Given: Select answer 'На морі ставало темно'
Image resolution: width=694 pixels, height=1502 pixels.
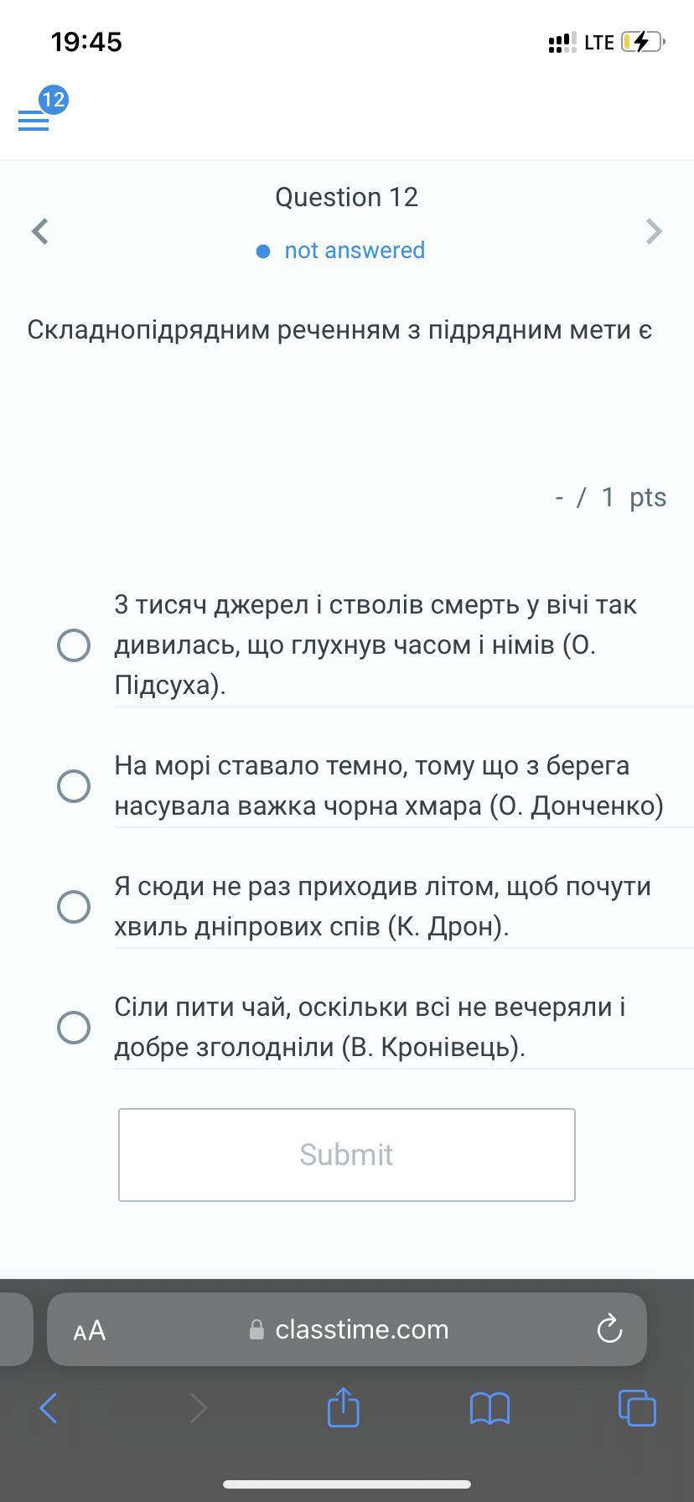Looking at the screenshot, I should tap(74, 786).
